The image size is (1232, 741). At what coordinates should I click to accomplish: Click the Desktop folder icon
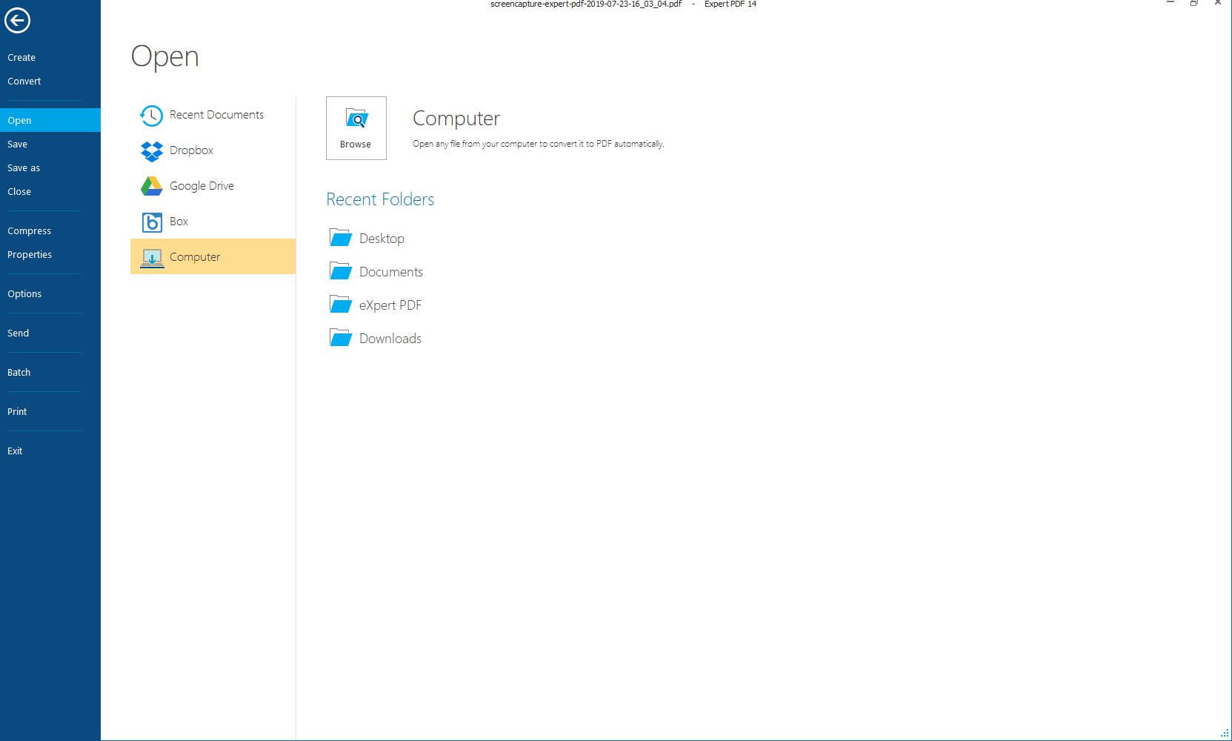[x=340, y=237]
